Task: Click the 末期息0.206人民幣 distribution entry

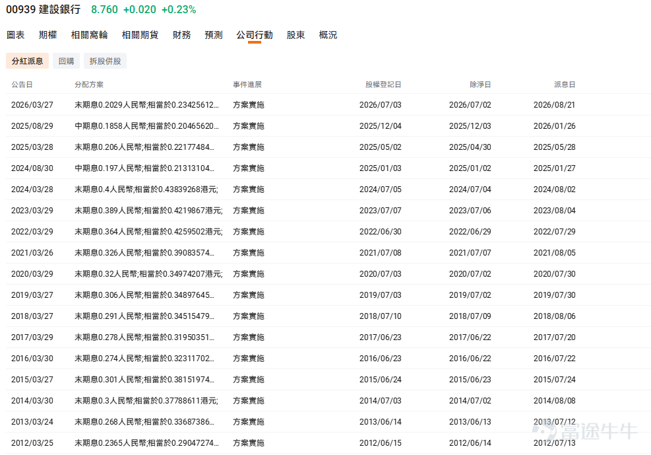Action: [x=144, y=147]
